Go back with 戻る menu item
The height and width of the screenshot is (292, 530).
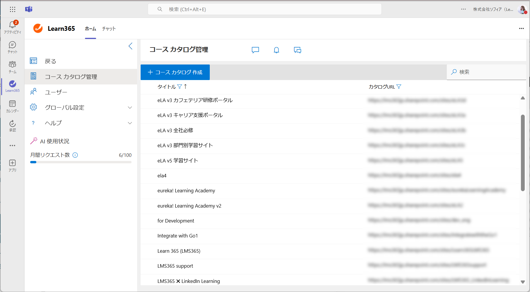click(x=81, y=61)
